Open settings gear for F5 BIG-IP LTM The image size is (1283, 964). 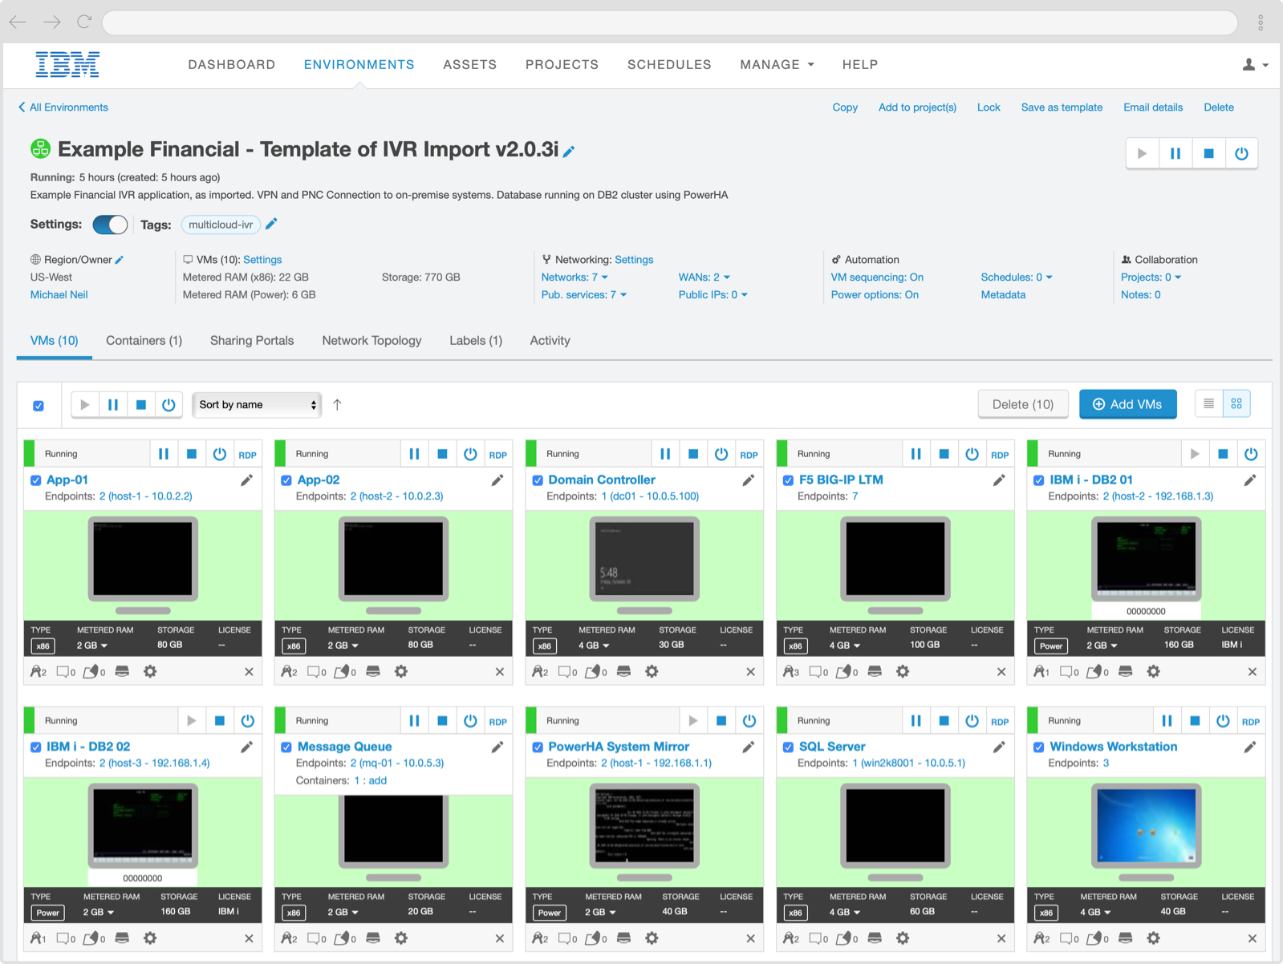click(x=903, y=671)
